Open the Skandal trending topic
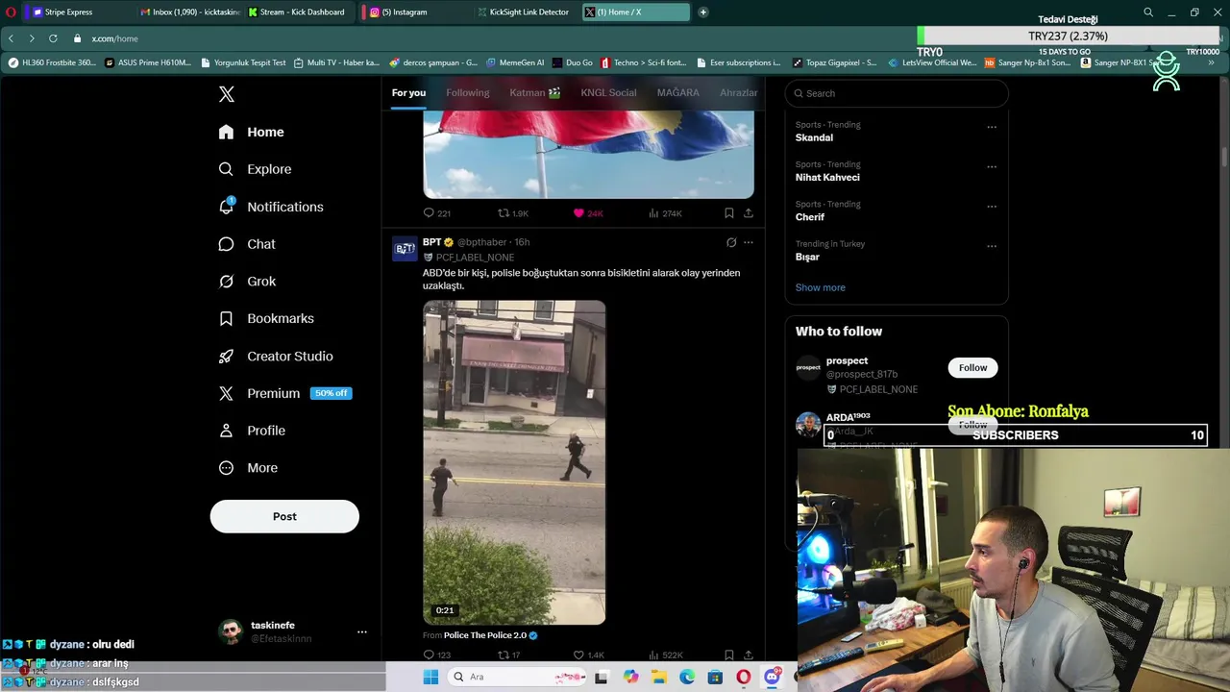This screenshot has height=692, width=1230. click(x=814, y=137)
